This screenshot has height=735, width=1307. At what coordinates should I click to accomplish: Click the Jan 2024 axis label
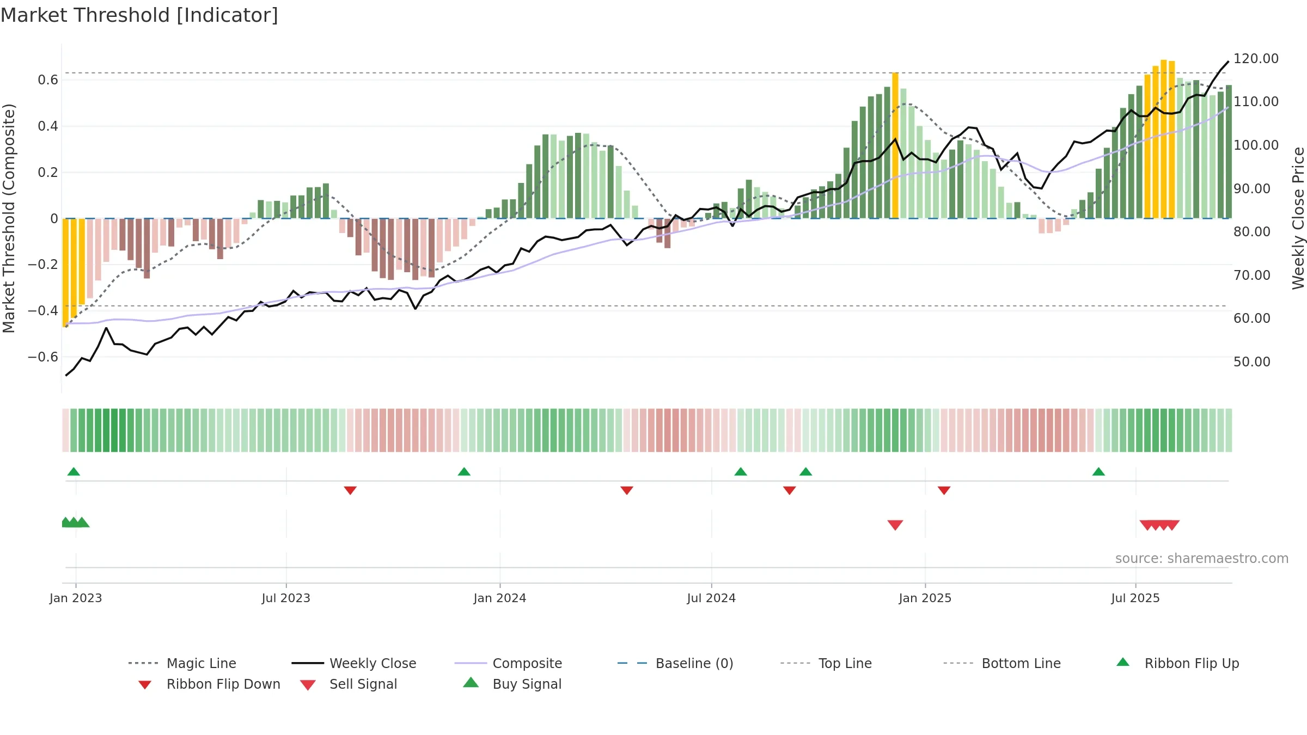point(500,598)
